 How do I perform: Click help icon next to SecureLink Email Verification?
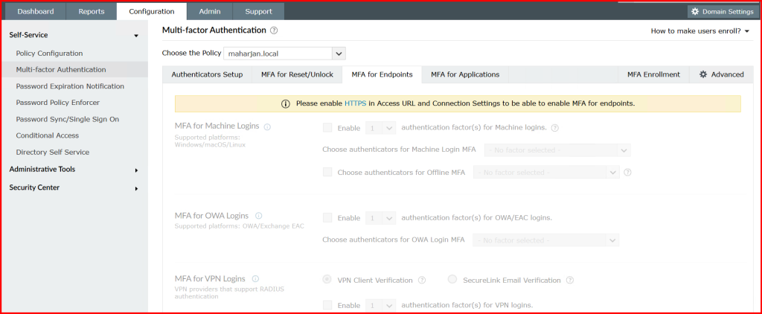click(570, 281)
